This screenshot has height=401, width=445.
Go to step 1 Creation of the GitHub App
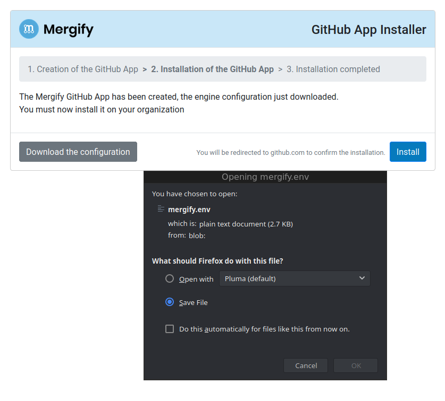click(x=83, y=69)
